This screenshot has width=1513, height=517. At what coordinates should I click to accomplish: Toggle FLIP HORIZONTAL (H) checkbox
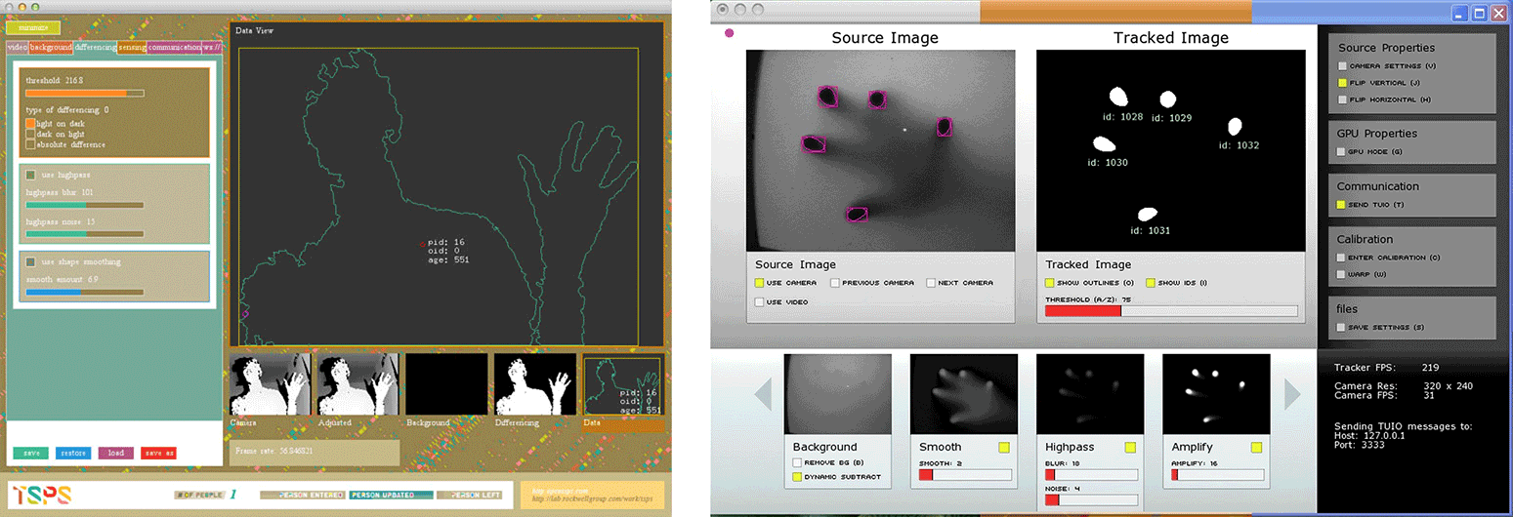tap(1342, 99)
